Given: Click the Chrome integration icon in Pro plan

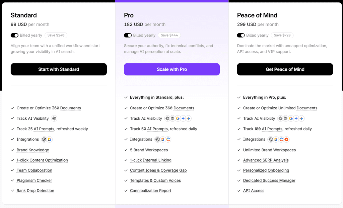Looking at the screenshot, I should pyautogui.click(x=168, y=139).
